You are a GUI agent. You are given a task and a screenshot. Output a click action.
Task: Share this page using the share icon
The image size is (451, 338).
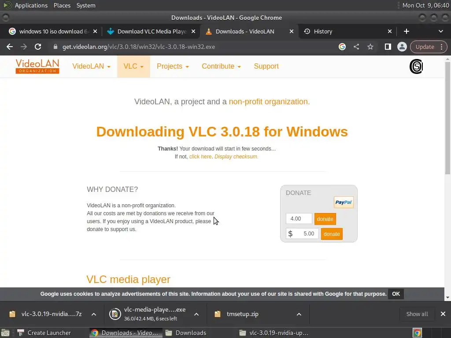click(356, 47)
